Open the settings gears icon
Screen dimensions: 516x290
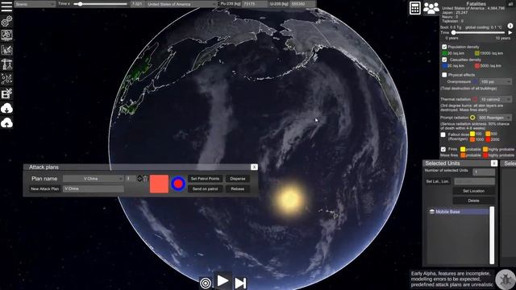pos(6,22)
